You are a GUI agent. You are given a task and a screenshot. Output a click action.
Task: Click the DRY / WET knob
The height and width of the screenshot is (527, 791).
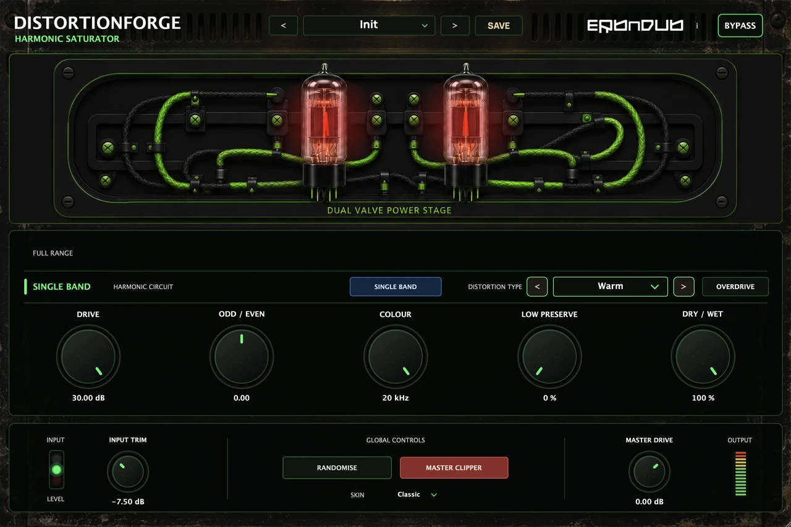(x=703, y=356)
